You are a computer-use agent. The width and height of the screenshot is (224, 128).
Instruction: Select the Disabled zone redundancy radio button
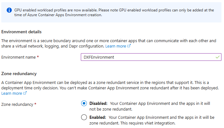pos(84,104)
